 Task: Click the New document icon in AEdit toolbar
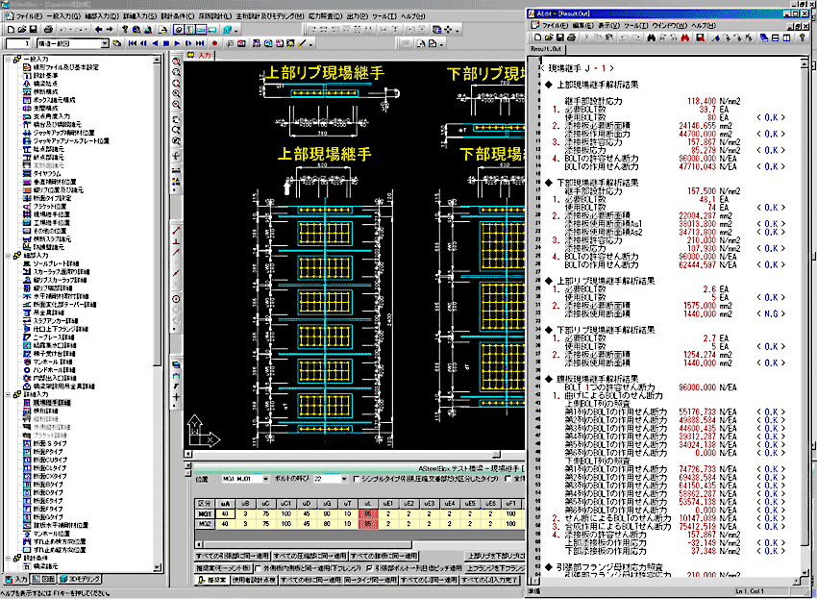pos(538,37)
